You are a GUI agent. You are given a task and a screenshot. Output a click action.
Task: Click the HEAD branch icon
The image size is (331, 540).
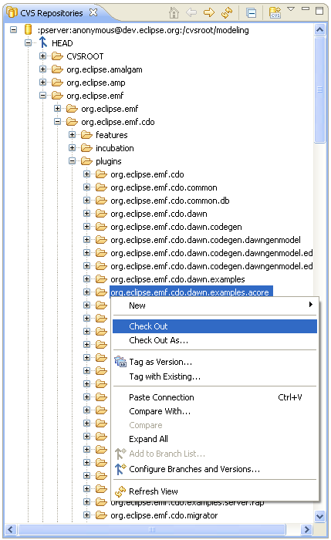pos(42,42)
